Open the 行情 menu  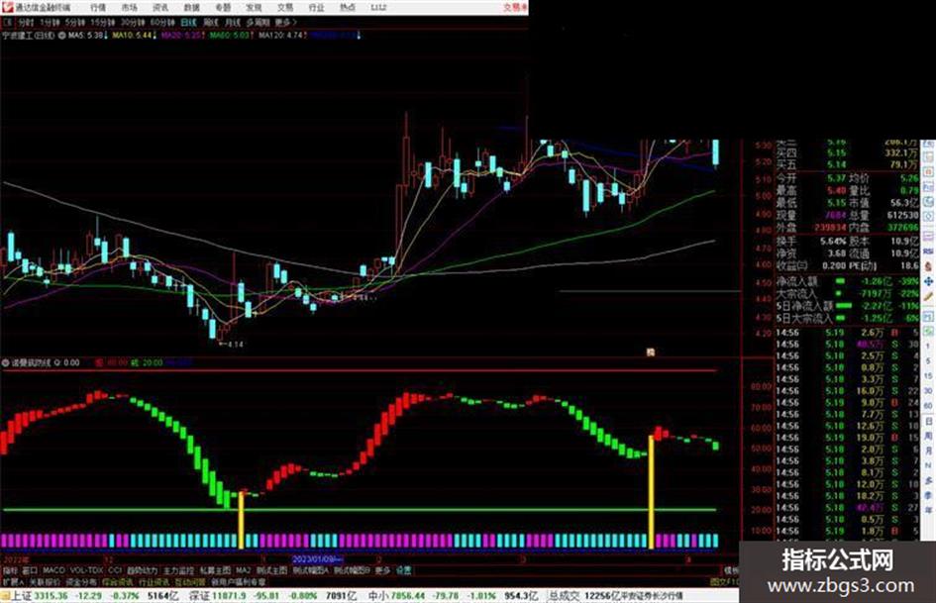(98, 8)
